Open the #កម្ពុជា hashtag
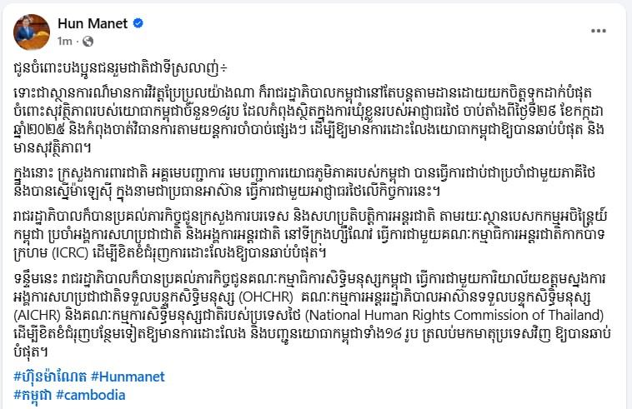Image resolution: width=632 pixels, height=409 pixels. [x=32, y=393]
